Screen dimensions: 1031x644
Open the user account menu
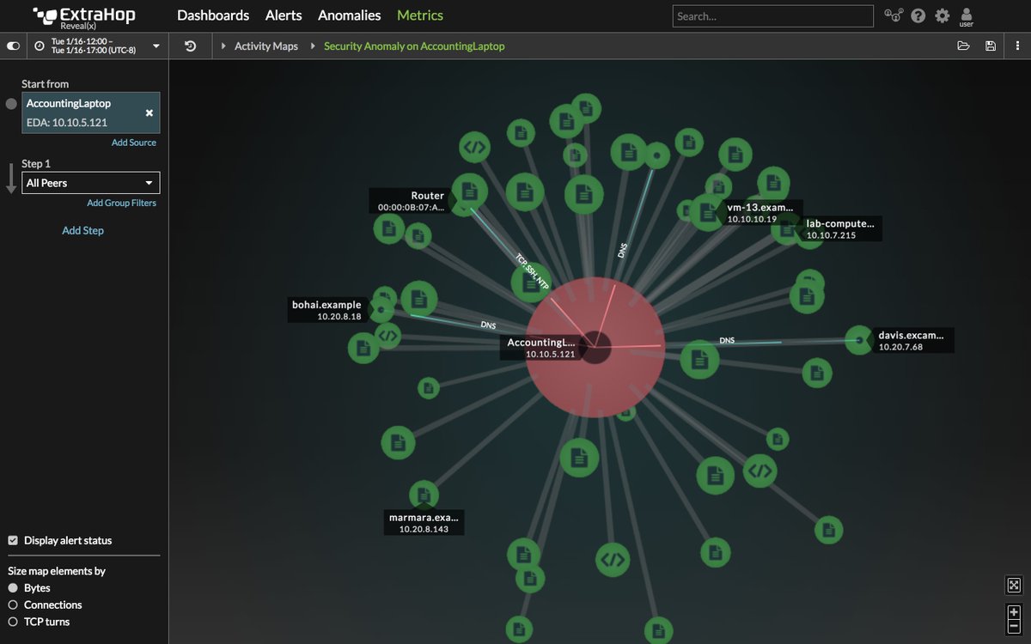pos(967,17)
